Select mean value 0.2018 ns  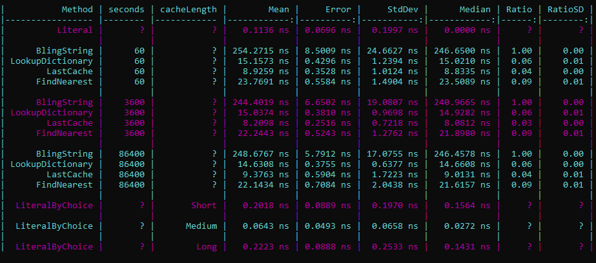tap(266, 206)
